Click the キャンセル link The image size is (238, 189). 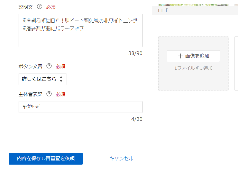click(121, 158)
